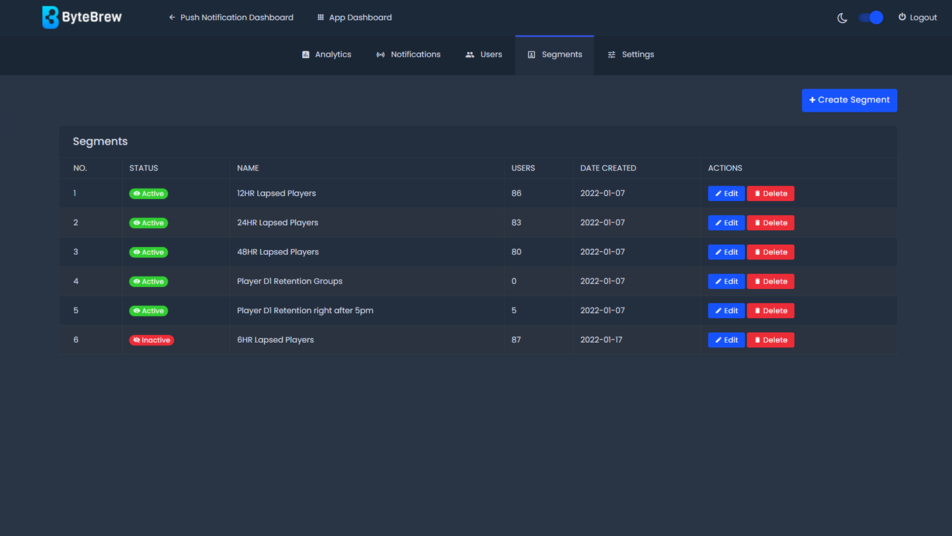Click the ByteBrew logo
952x536 pixels.
[x=82, y=17]
